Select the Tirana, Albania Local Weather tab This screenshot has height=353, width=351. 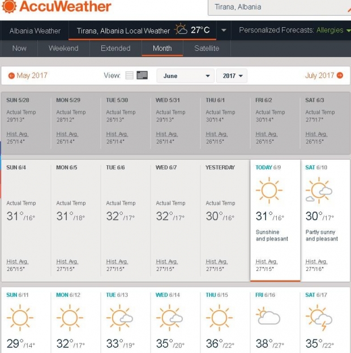tap(143, 31)
